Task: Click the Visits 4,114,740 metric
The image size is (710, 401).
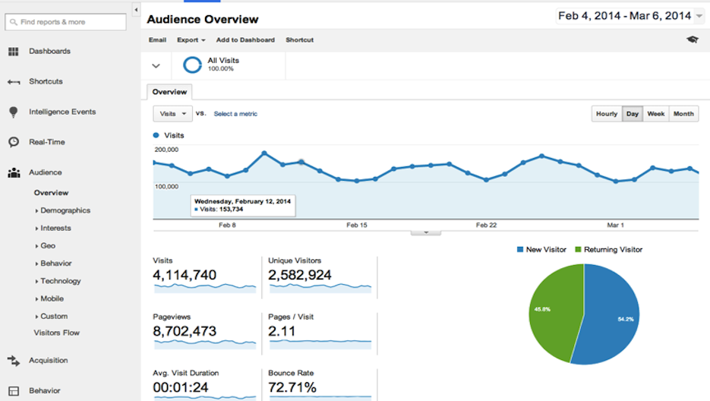Action: click(204, 276)
